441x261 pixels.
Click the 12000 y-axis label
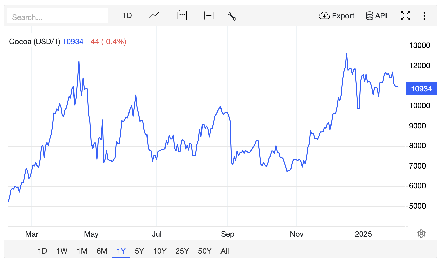[419, 66]
